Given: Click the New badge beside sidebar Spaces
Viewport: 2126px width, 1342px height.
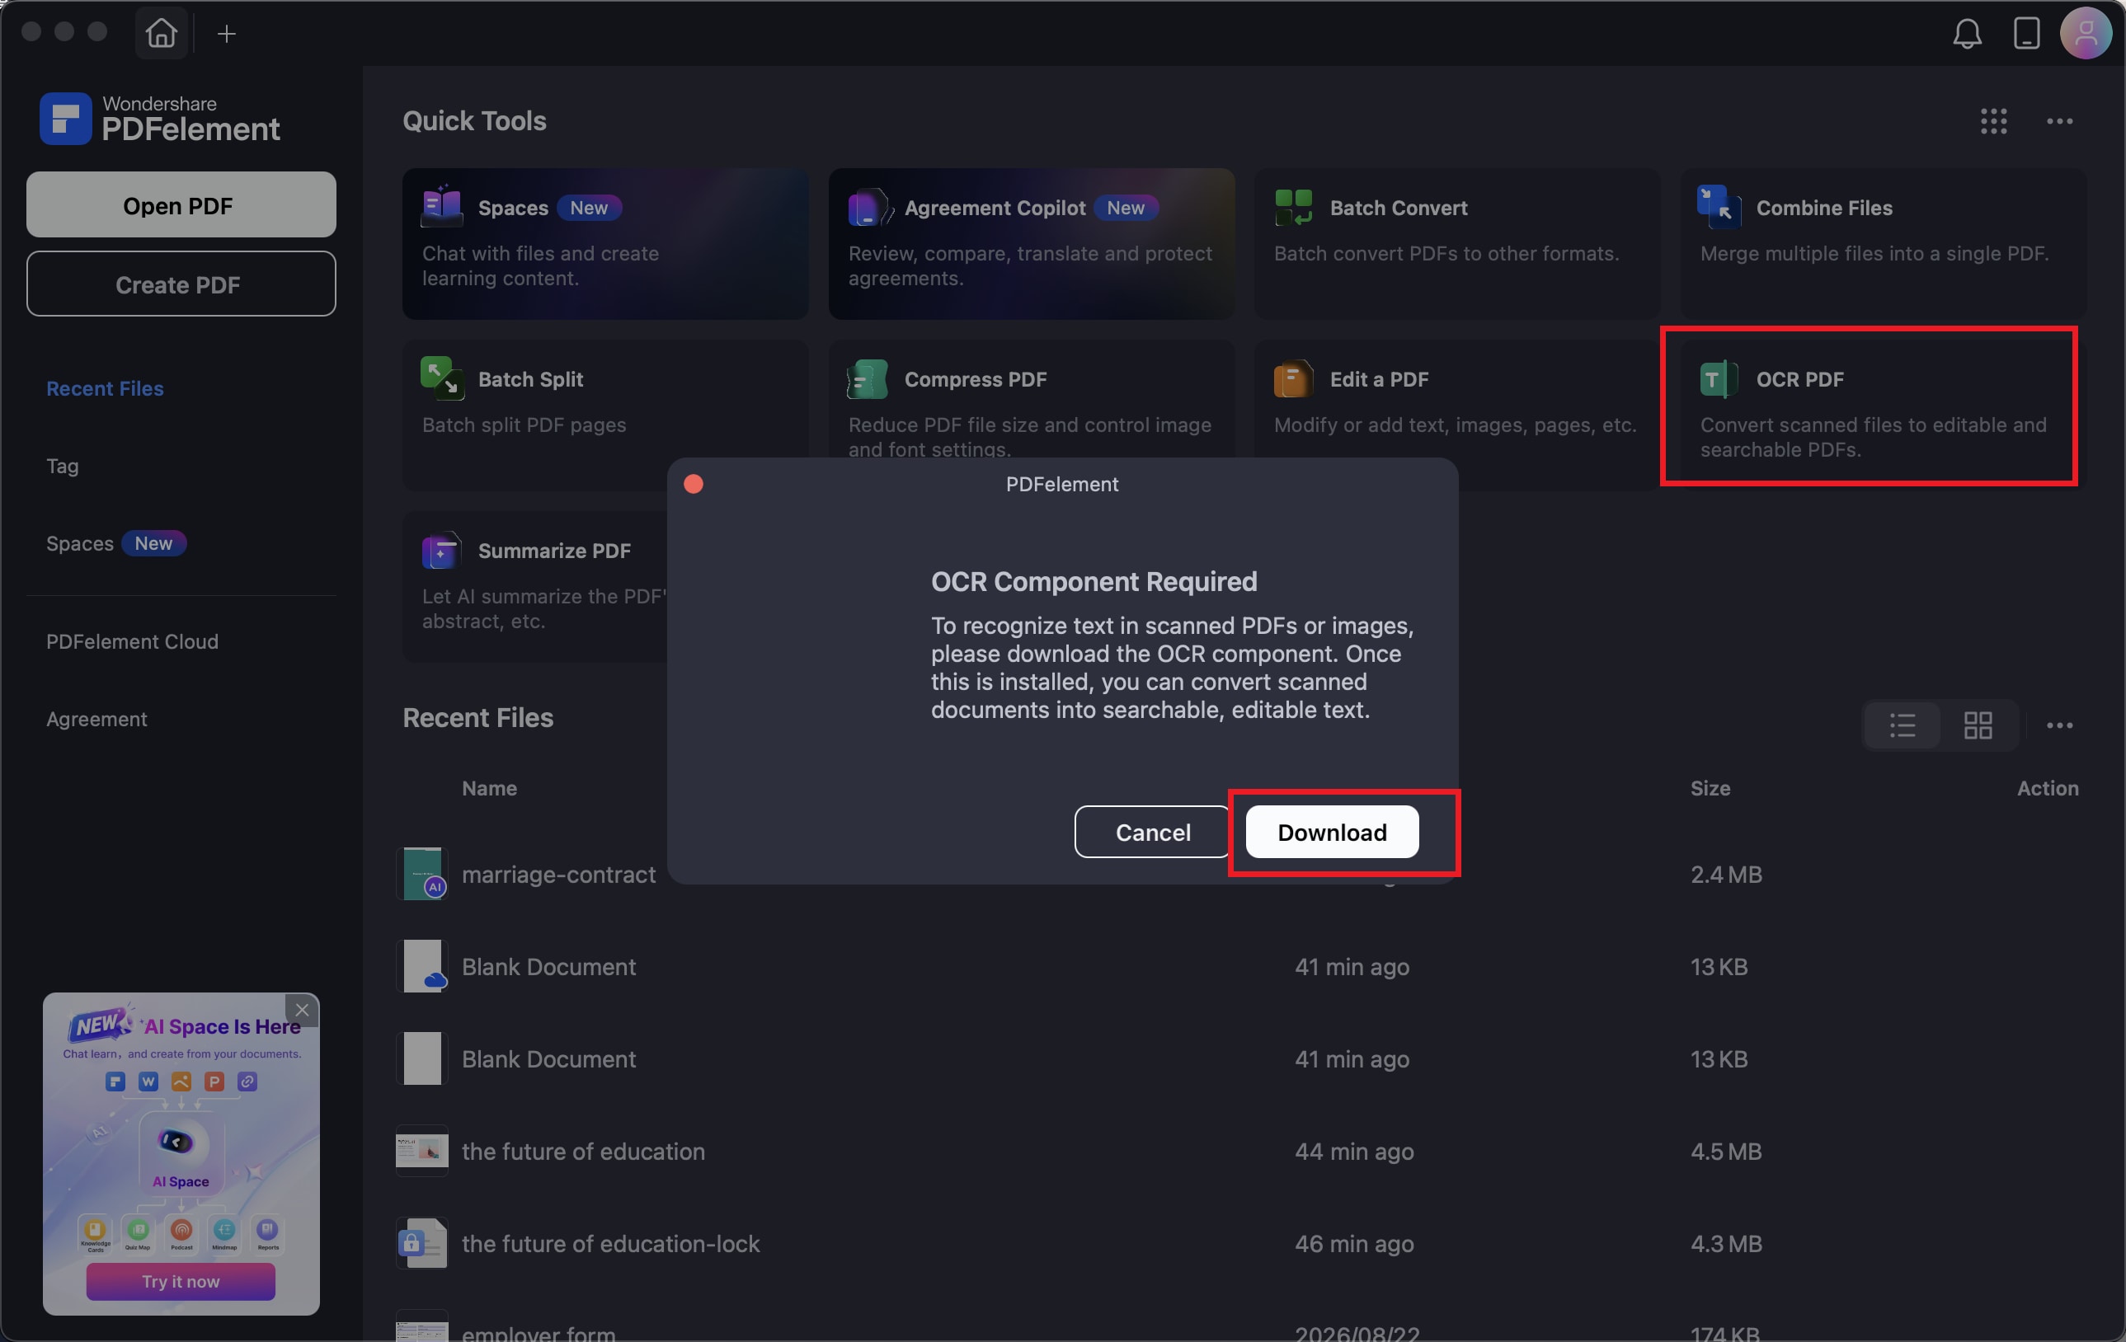Looking at the screenshot, I should 153,543.
